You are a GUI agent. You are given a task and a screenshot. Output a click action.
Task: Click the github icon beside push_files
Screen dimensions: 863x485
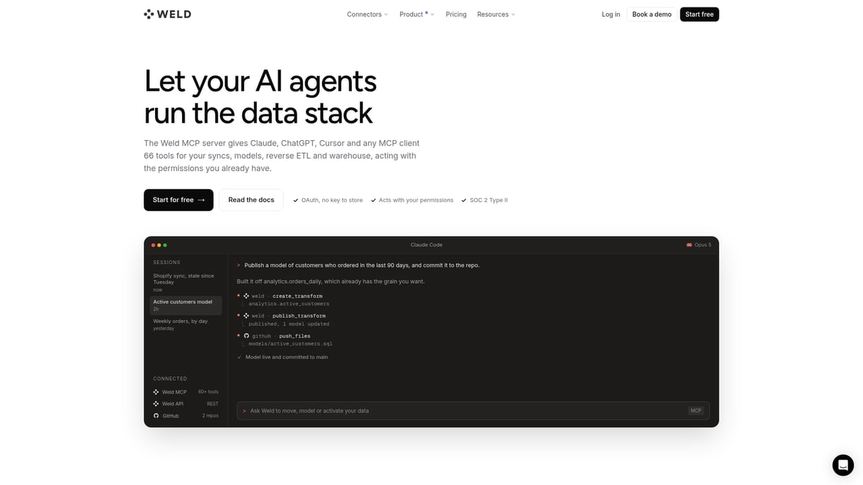coord(246,335)
